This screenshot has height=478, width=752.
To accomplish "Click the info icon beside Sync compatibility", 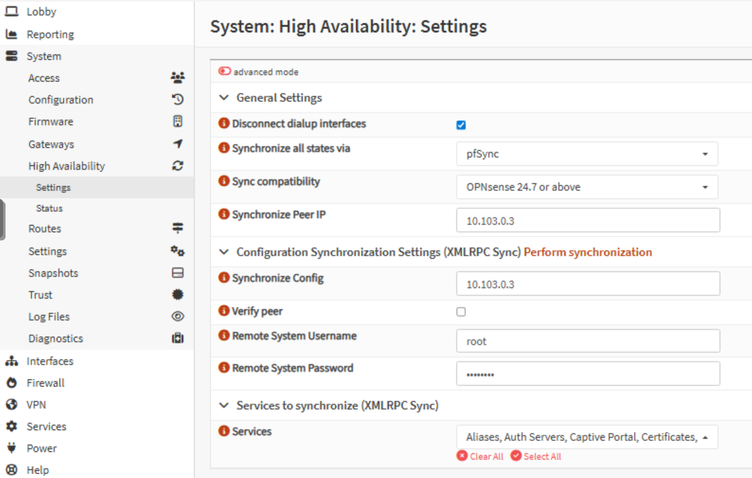I will click(x=224, y=181).
